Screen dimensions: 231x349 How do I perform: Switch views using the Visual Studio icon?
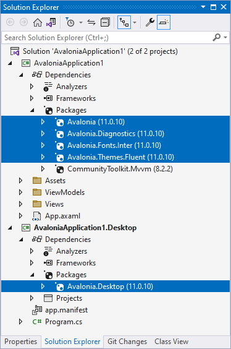point(51,22)
